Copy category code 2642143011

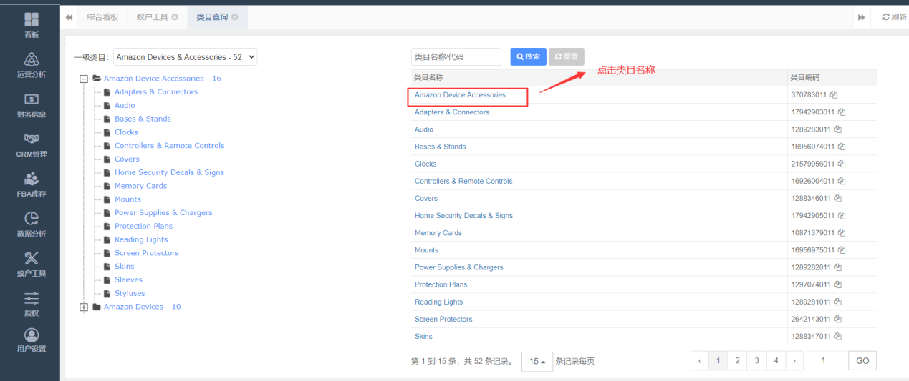[837, 319]
